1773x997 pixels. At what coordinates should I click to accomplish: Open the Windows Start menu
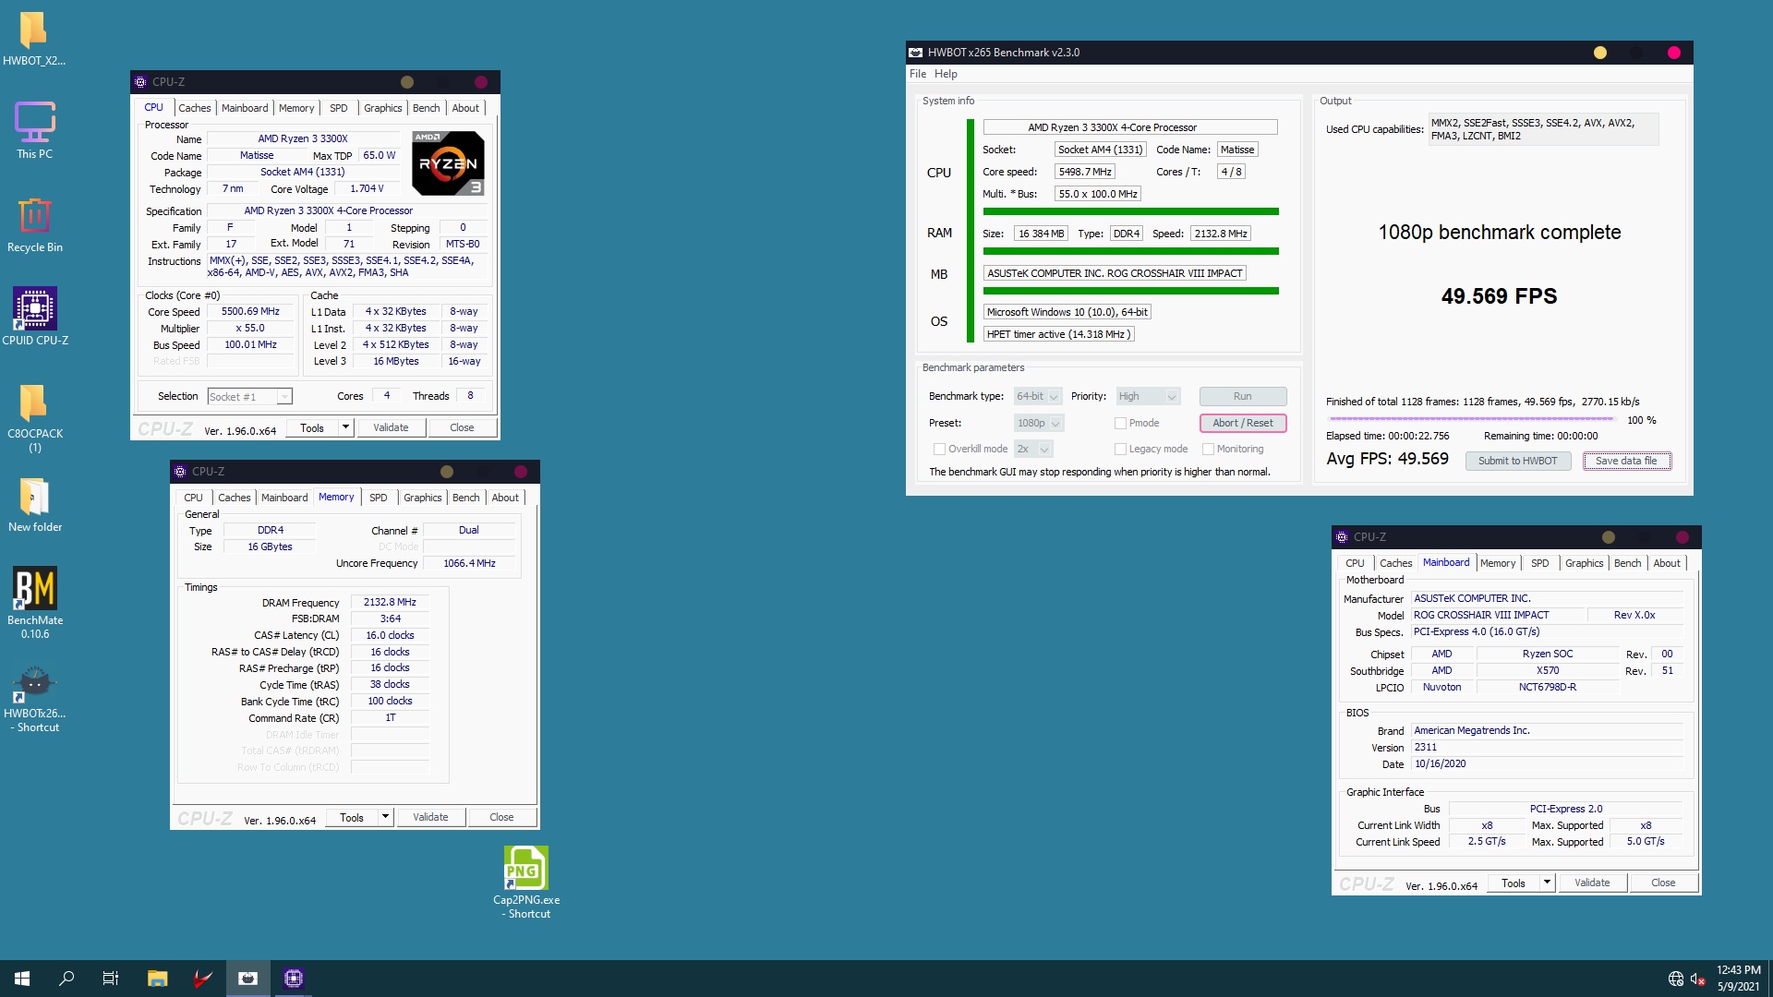22,979
